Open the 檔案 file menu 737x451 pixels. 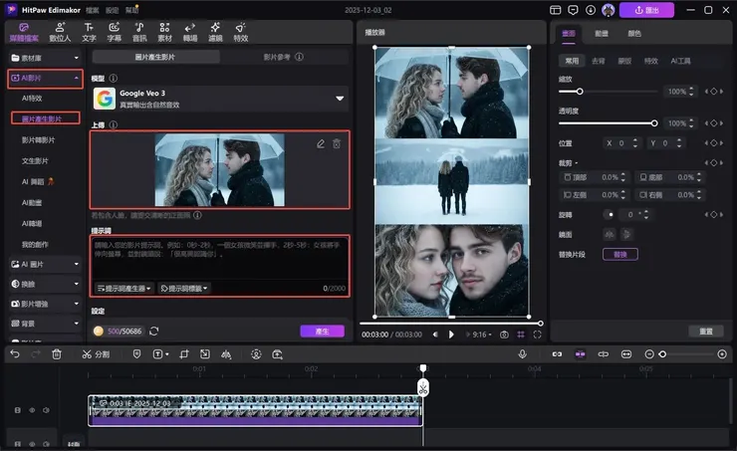pyautogui.click(x=92, y=10)
